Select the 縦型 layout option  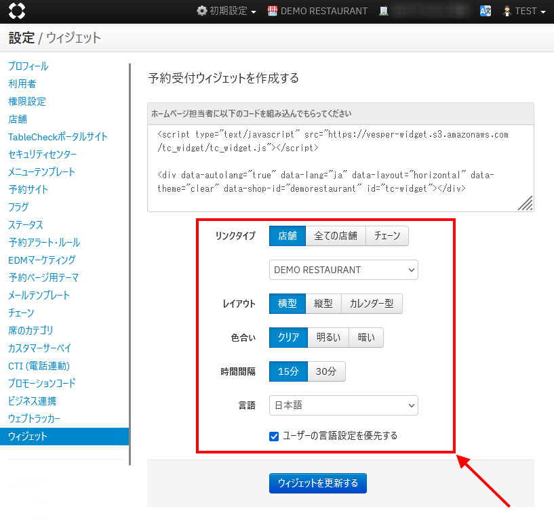pos(323,304)
